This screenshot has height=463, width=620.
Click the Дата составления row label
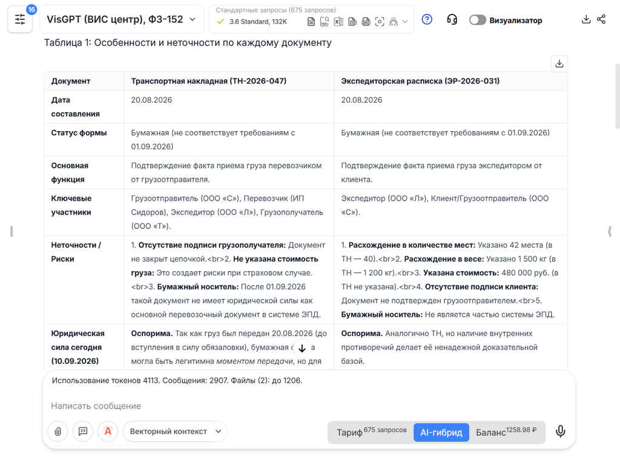point(75,107)
